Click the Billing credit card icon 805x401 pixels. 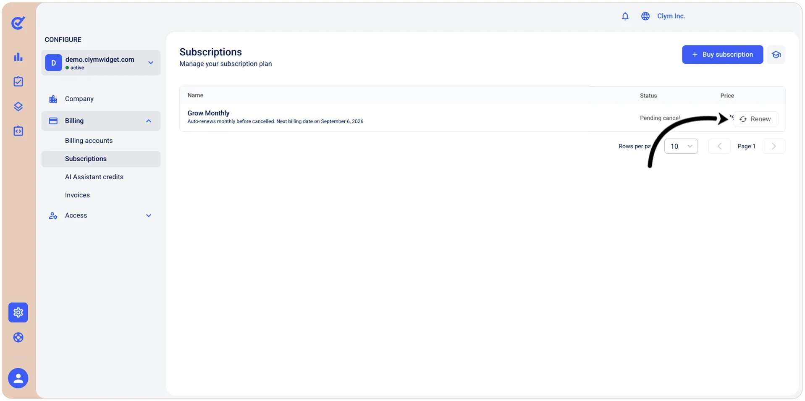tap(53, 121)
